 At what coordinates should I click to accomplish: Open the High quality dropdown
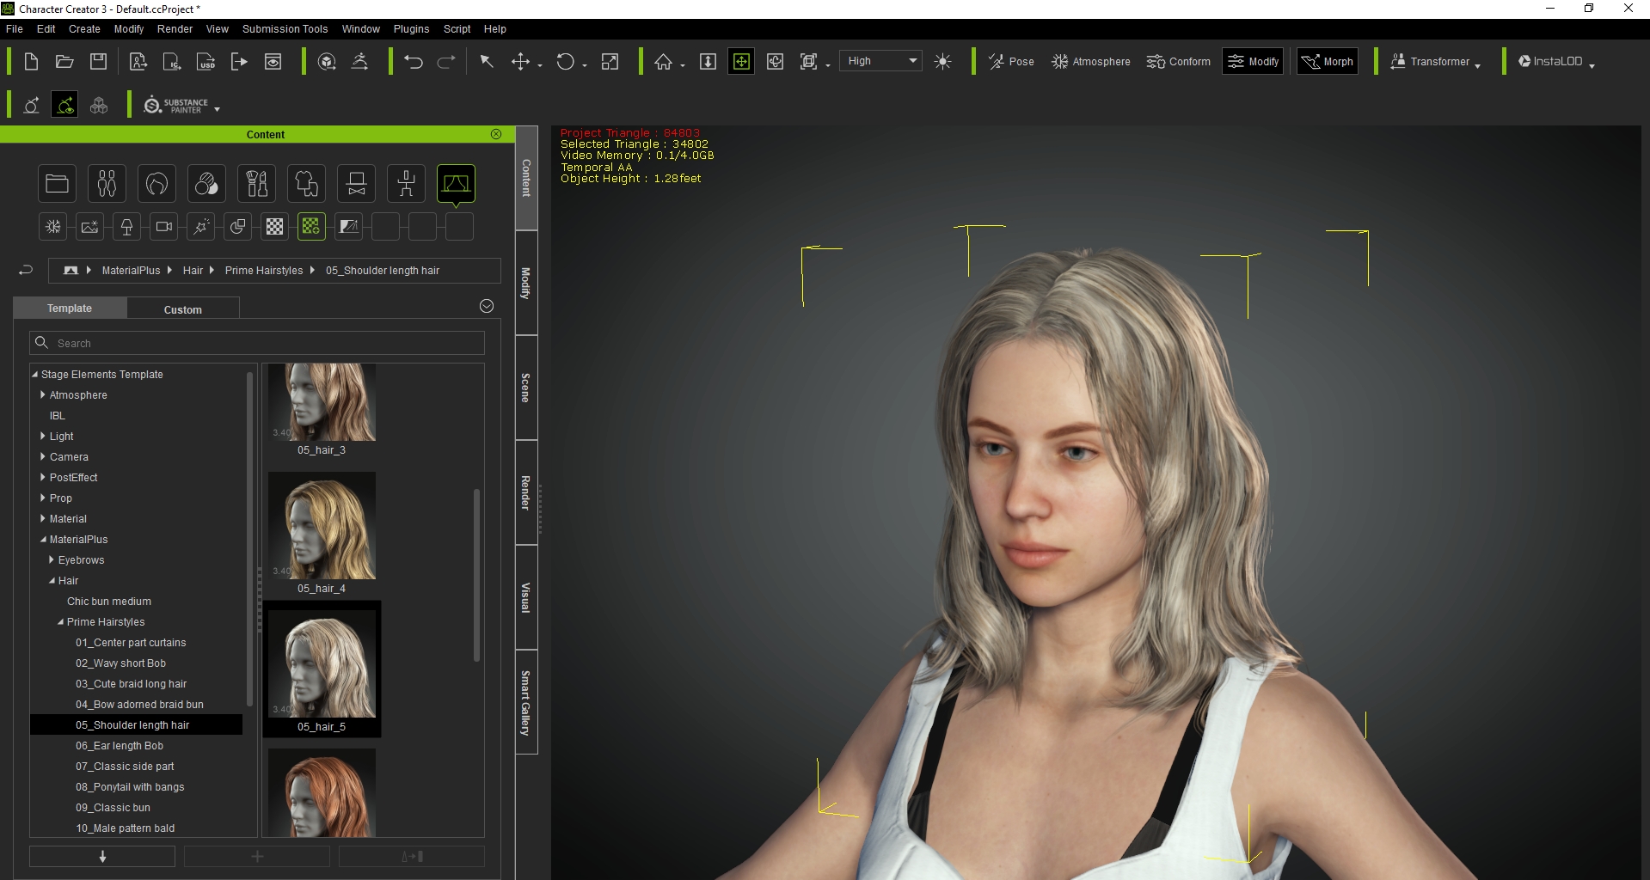(x=880, y=61)
